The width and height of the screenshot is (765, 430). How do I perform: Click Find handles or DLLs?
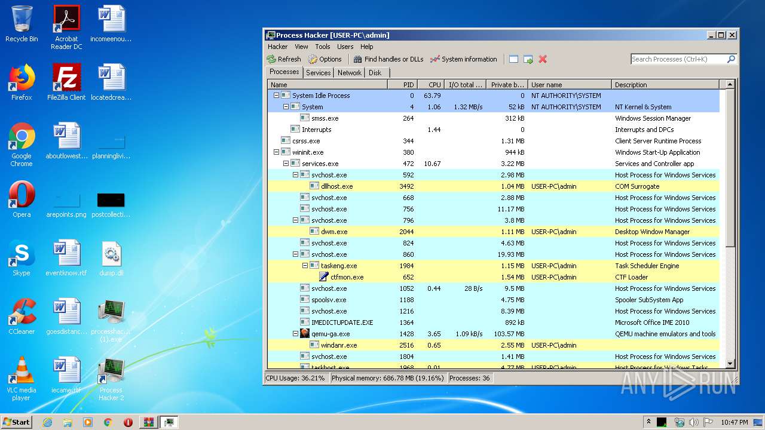tap(388, 59)
